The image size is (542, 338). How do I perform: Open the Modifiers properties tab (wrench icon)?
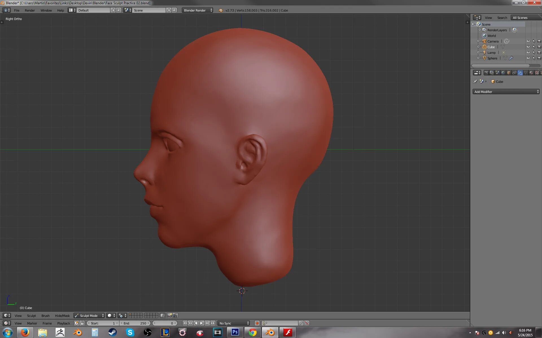tap(520, 73)
